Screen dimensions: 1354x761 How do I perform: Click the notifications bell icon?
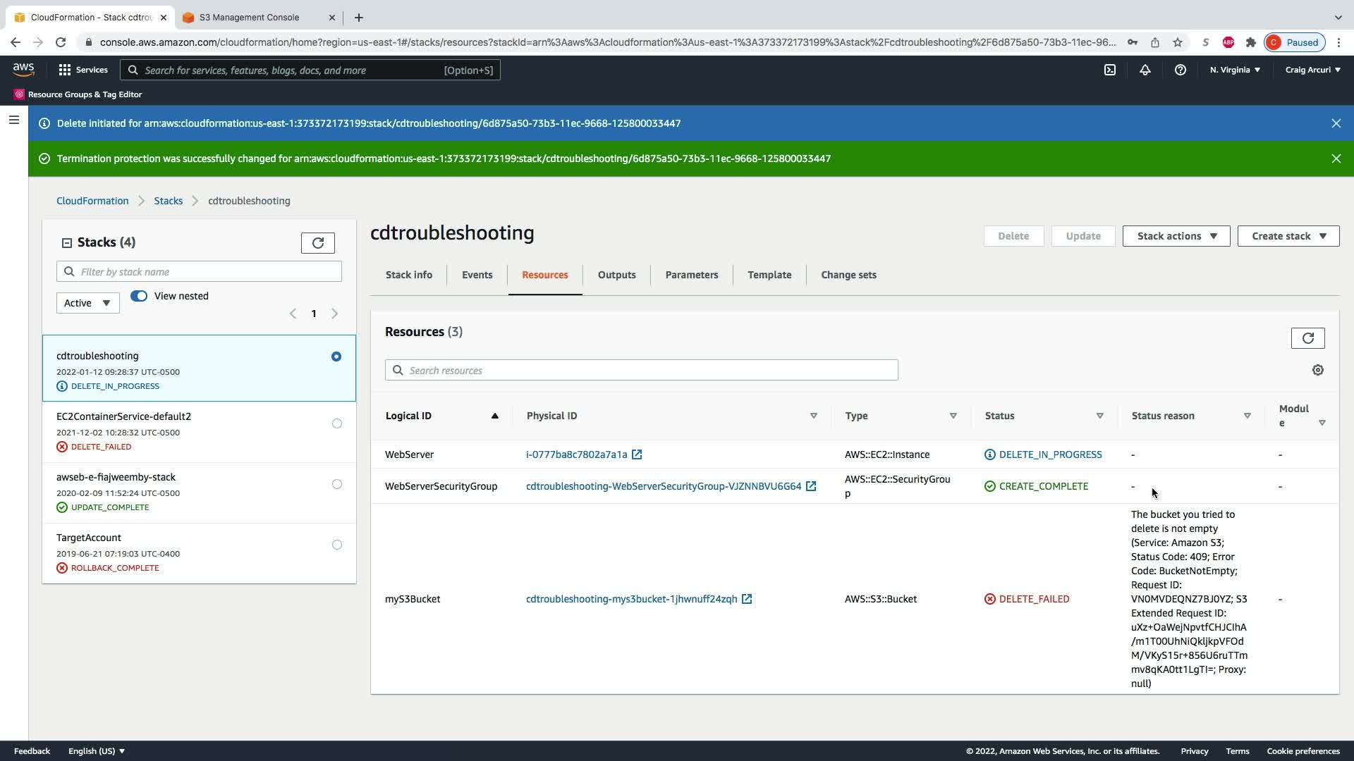click(x=1145, y=70)
